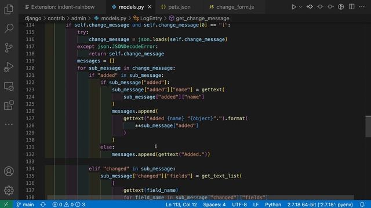This screenshot has height=208, width=371.
Task: Open the Run and Debug view
Action: click(9, 67)
